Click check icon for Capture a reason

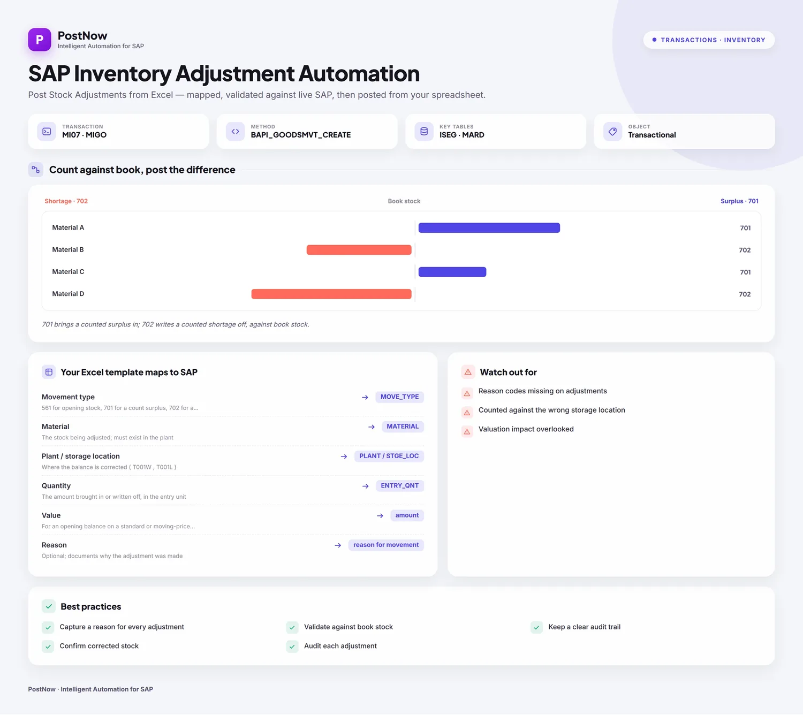pos(48,627)
